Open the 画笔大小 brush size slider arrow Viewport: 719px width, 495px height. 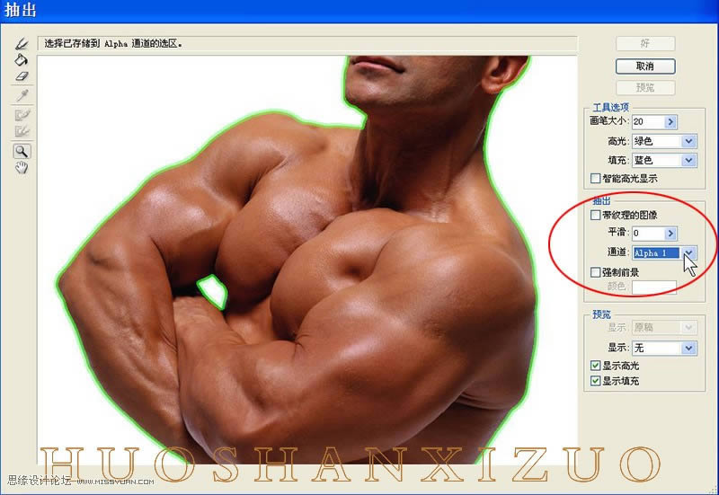point(670,121)
